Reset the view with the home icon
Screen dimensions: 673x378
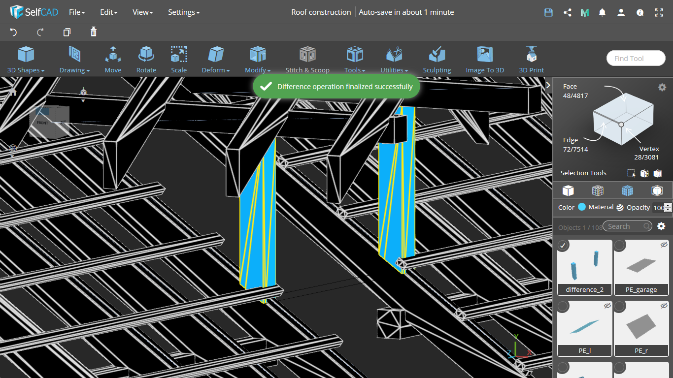point(13,92)
